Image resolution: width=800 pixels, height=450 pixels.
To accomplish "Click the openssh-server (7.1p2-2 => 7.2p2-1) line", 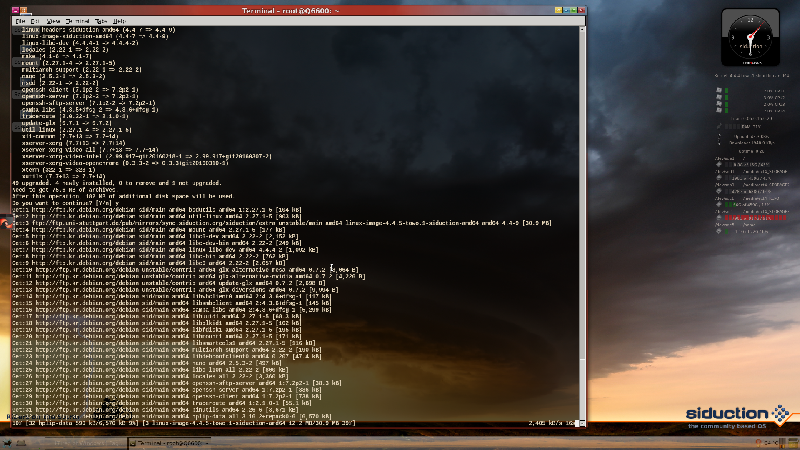I will (80, 97).
